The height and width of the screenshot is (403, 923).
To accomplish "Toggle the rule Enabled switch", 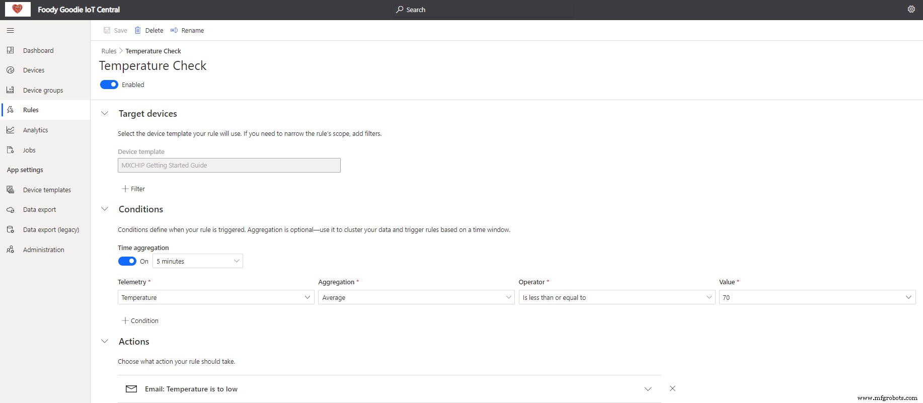I will pyautogui.click(x=109, y=85).
